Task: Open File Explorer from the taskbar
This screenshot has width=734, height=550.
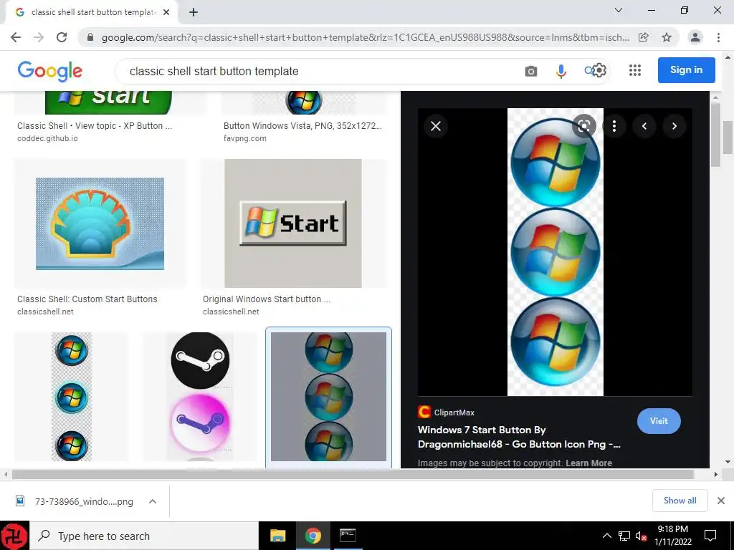Action: (x=277, y=536)
